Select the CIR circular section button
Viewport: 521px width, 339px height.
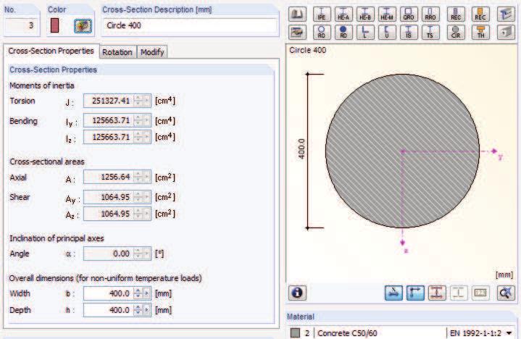(456, 32)
